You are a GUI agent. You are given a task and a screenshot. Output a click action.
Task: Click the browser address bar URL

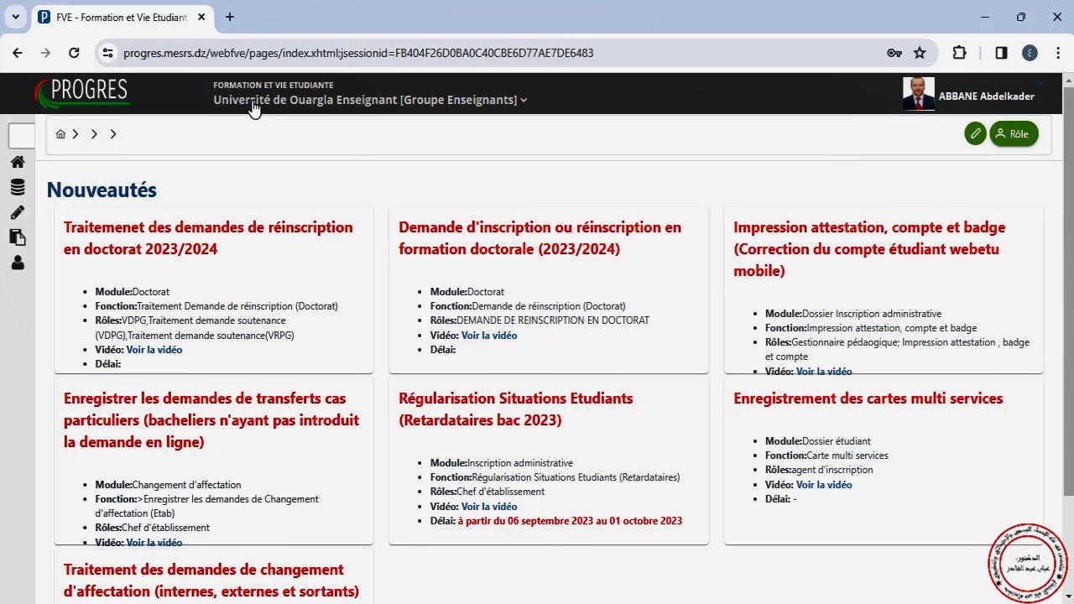(x=358, y=53)
